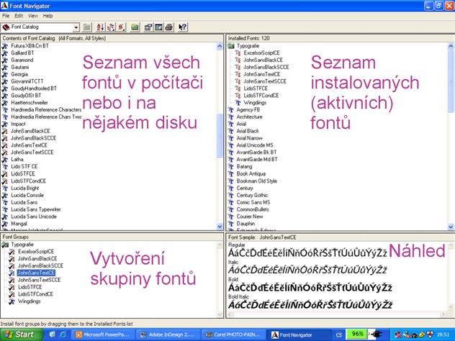Activate the context help arrow icon
This screenshot has height=341, width=455.
pos(183,27)
